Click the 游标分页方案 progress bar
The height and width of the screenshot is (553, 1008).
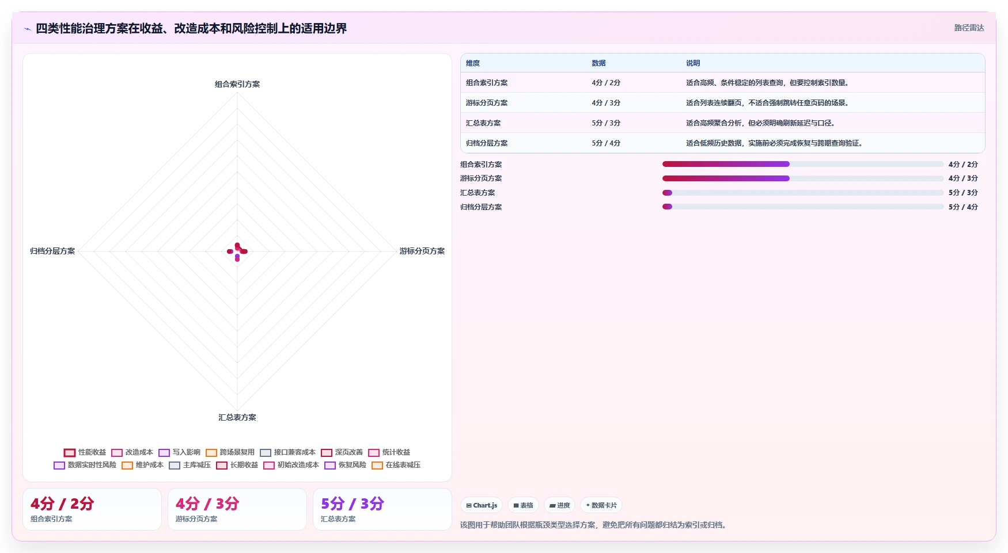[803, 178]
